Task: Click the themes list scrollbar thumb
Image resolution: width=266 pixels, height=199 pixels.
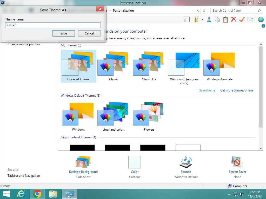Action: pyautogui.click(x=261, y=87)
